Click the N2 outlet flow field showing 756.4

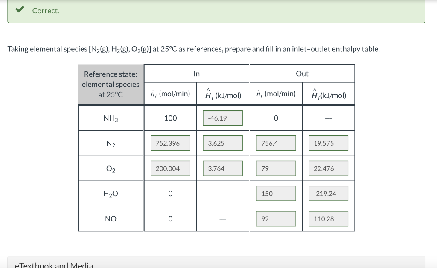[x=276, y=143]
